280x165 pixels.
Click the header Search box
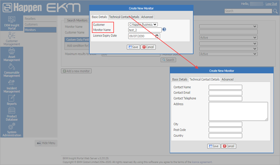click(x=248, y=11)
